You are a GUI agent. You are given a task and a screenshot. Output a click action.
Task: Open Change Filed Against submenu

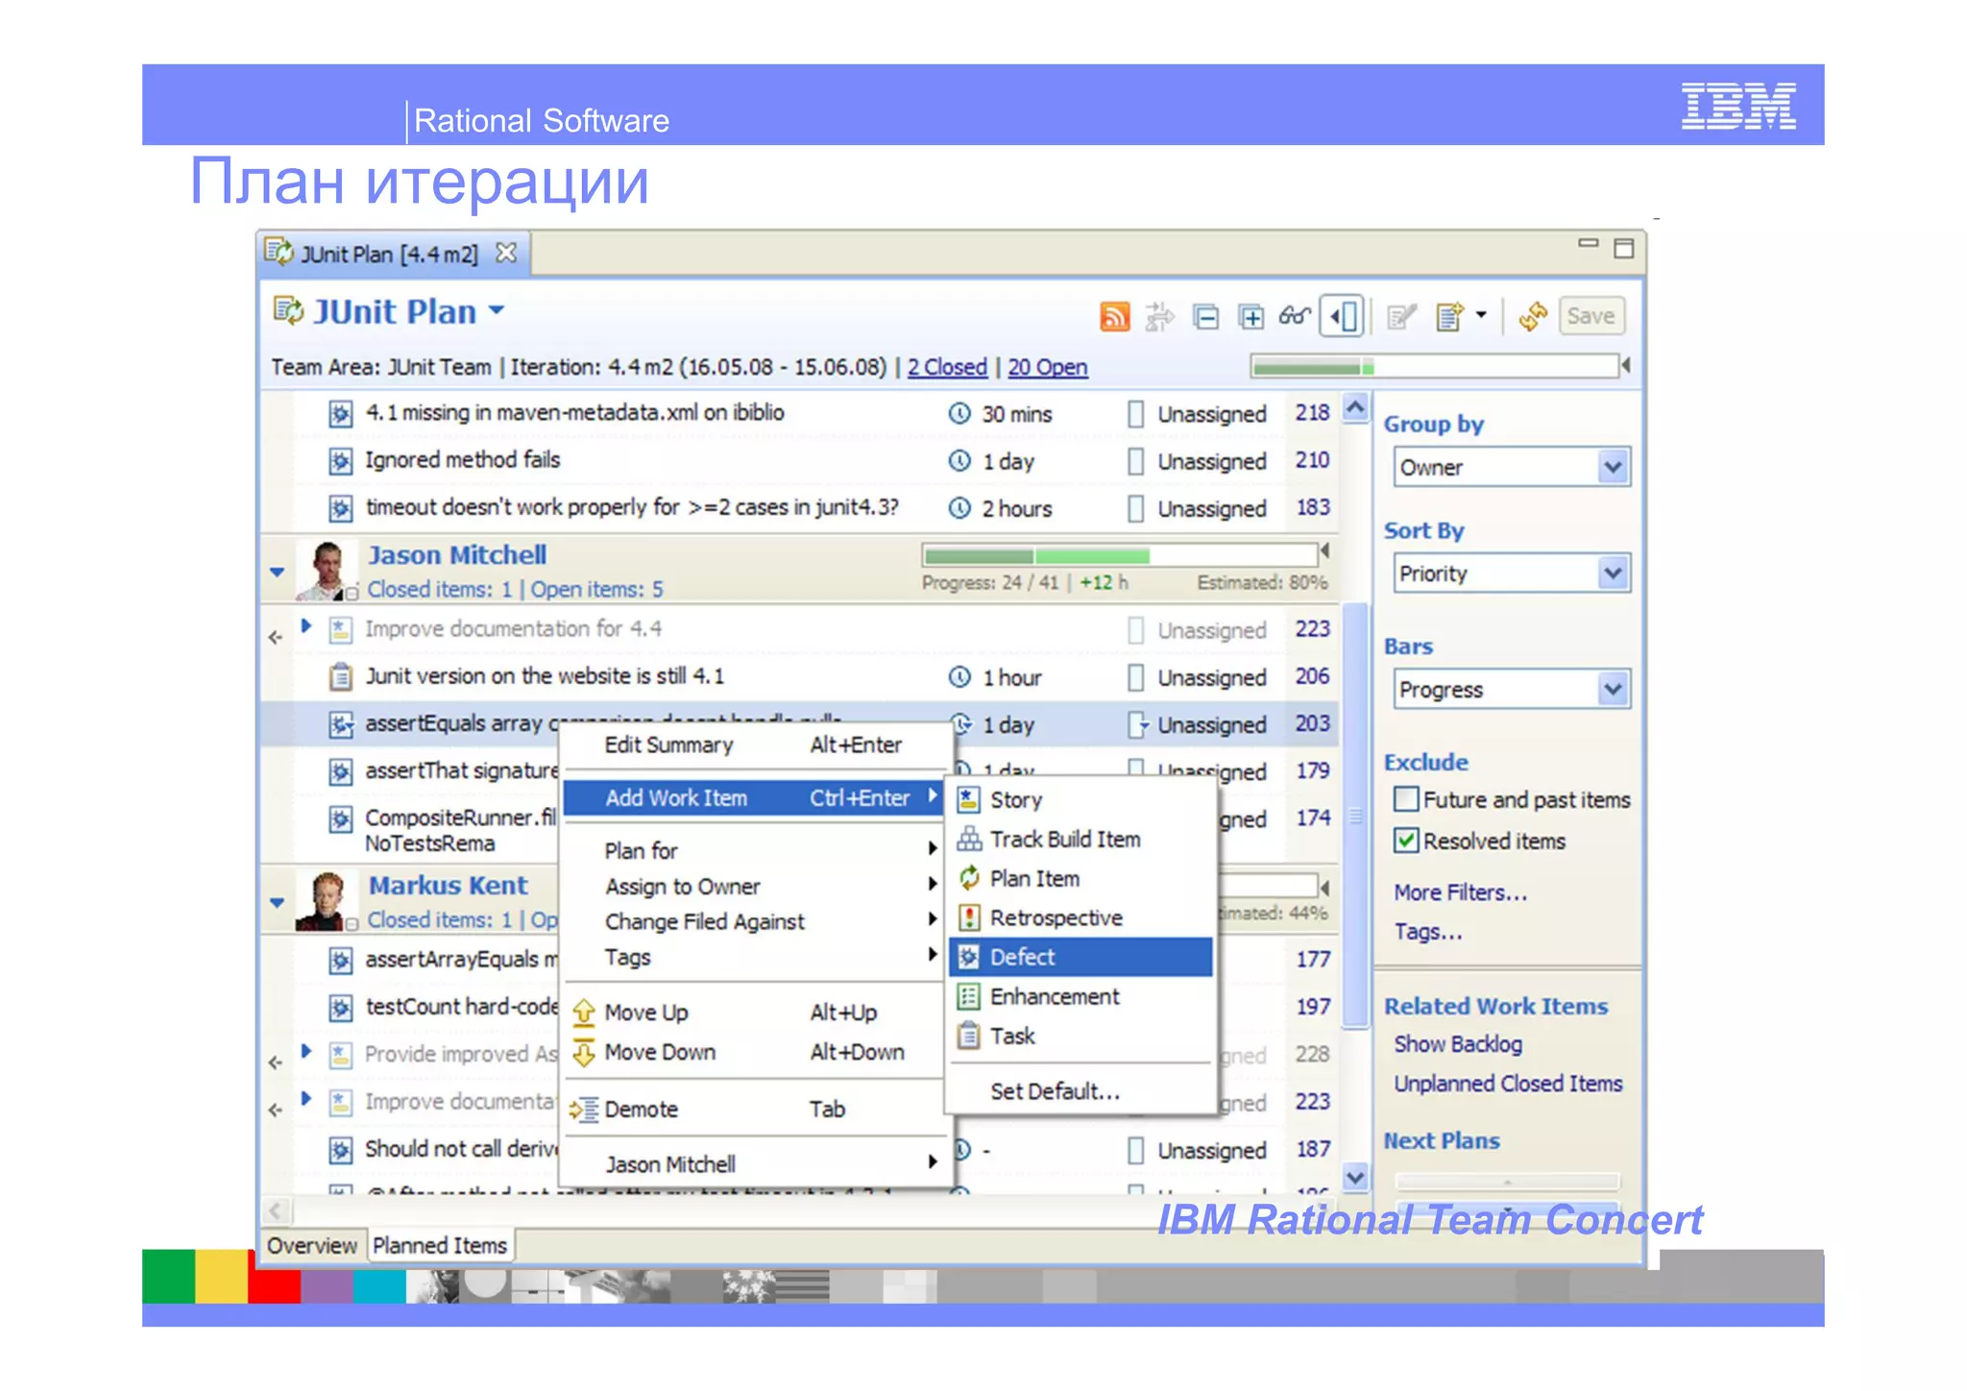click(754, 921)
